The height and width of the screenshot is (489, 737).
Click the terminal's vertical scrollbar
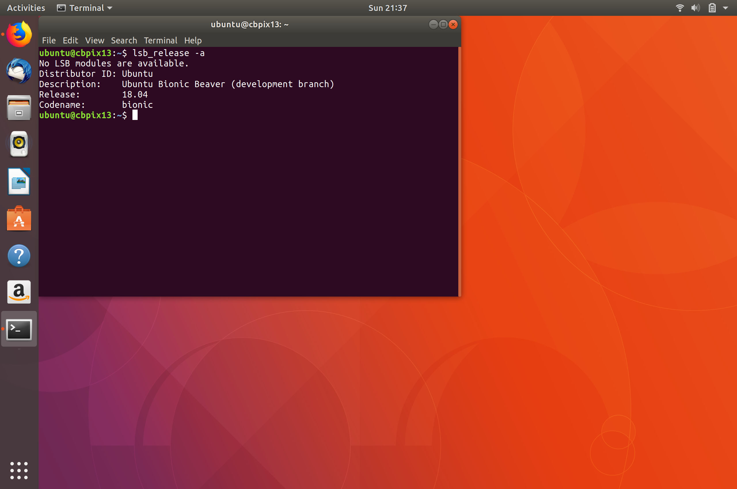click(x=459, y=171)
